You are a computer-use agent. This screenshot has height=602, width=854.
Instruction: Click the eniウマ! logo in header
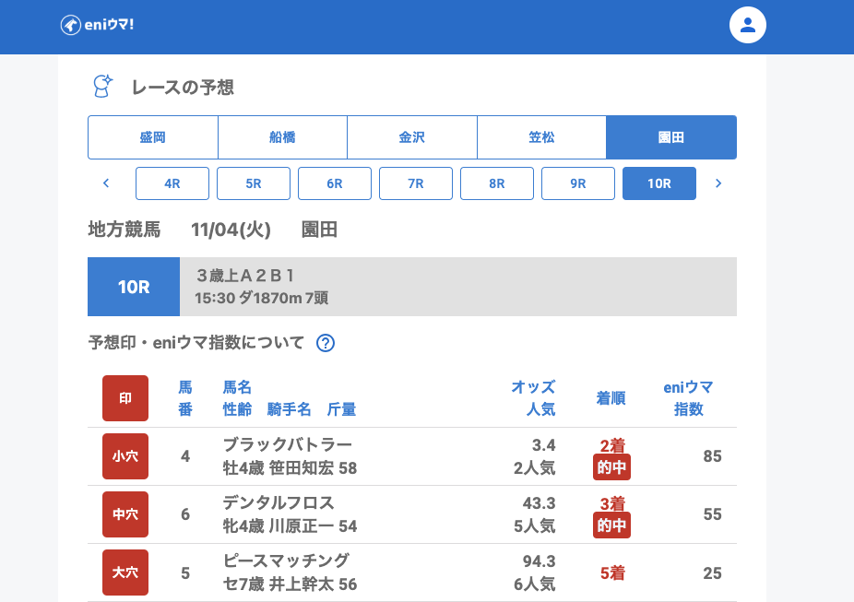click(x=98, y=25)
